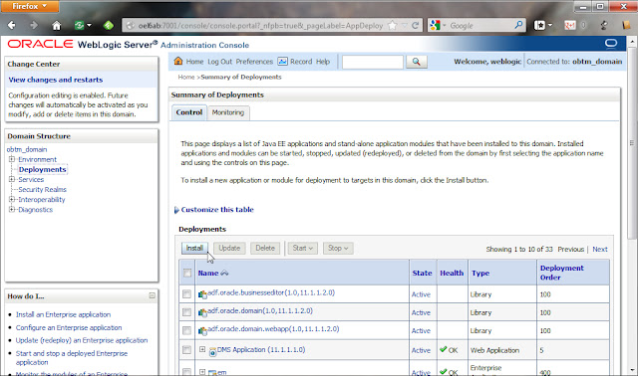Image resolution: width=638 pixels, height=376 pixels.
Task: Check the DMS Application row checkbox
Action: [x=186, y=349]
